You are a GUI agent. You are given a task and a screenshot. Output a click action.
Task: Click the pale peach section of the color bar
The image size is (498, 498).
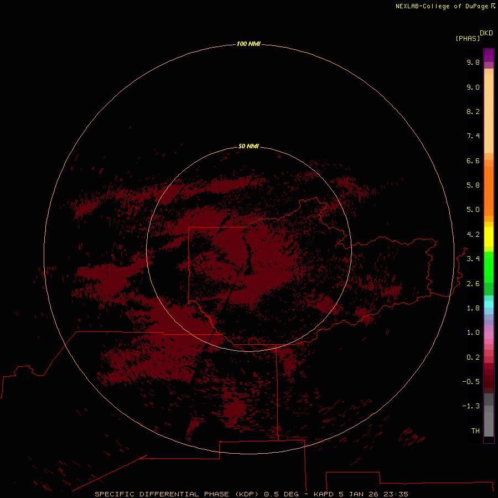coord(489,113)
